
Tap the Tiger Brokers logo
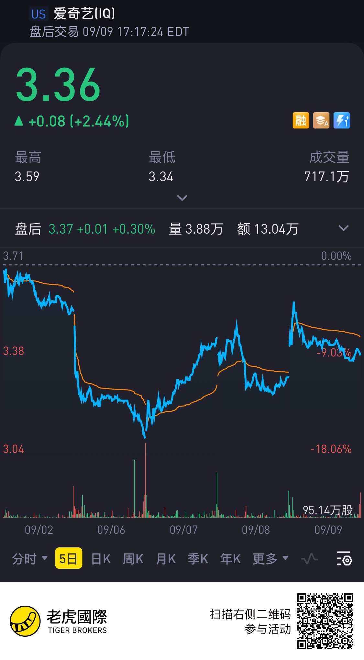pos(58,621)
